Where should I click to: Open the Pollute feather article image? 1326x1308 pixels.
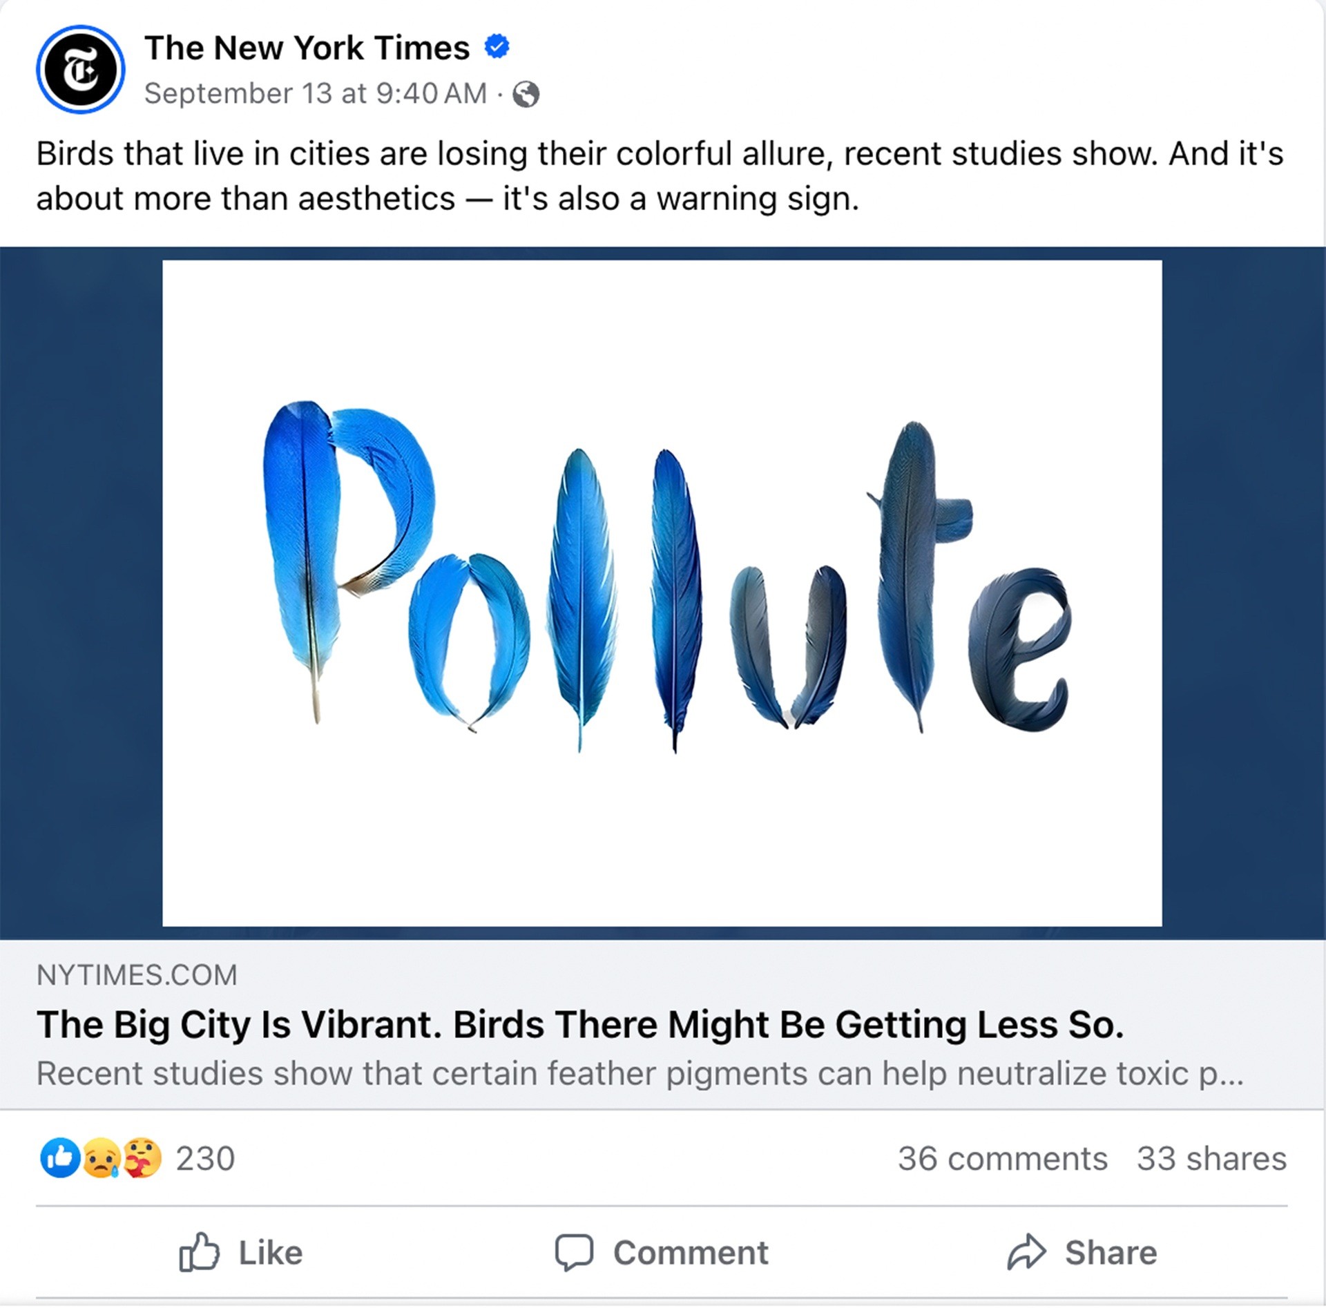[662, 593]
